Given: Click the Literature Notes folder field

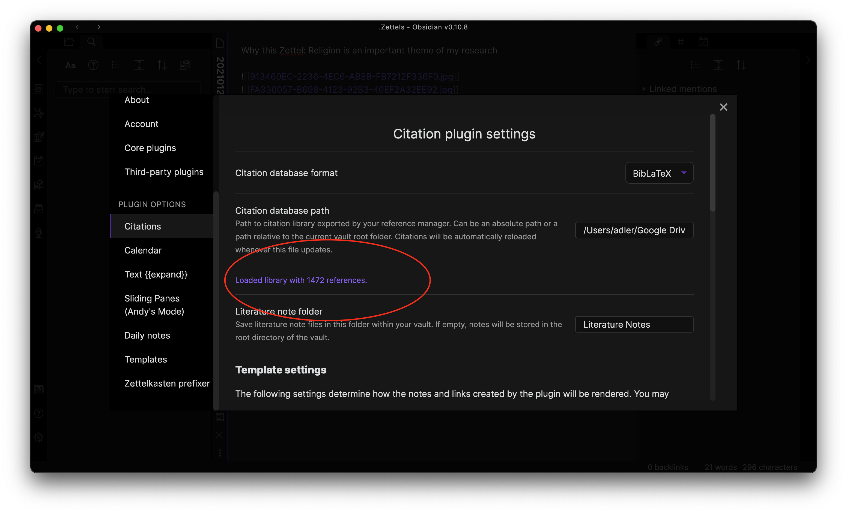Looking at the screenshot, I should pos(634,324).
